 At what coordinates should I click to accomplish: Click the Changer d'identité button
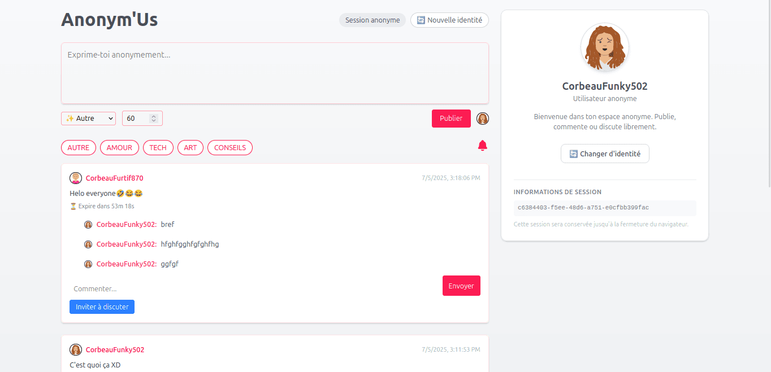point(605,153)
